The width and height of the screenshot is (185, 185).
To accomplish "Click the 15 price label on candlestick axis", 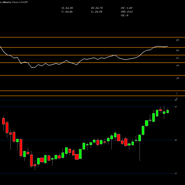I will 176,174.
